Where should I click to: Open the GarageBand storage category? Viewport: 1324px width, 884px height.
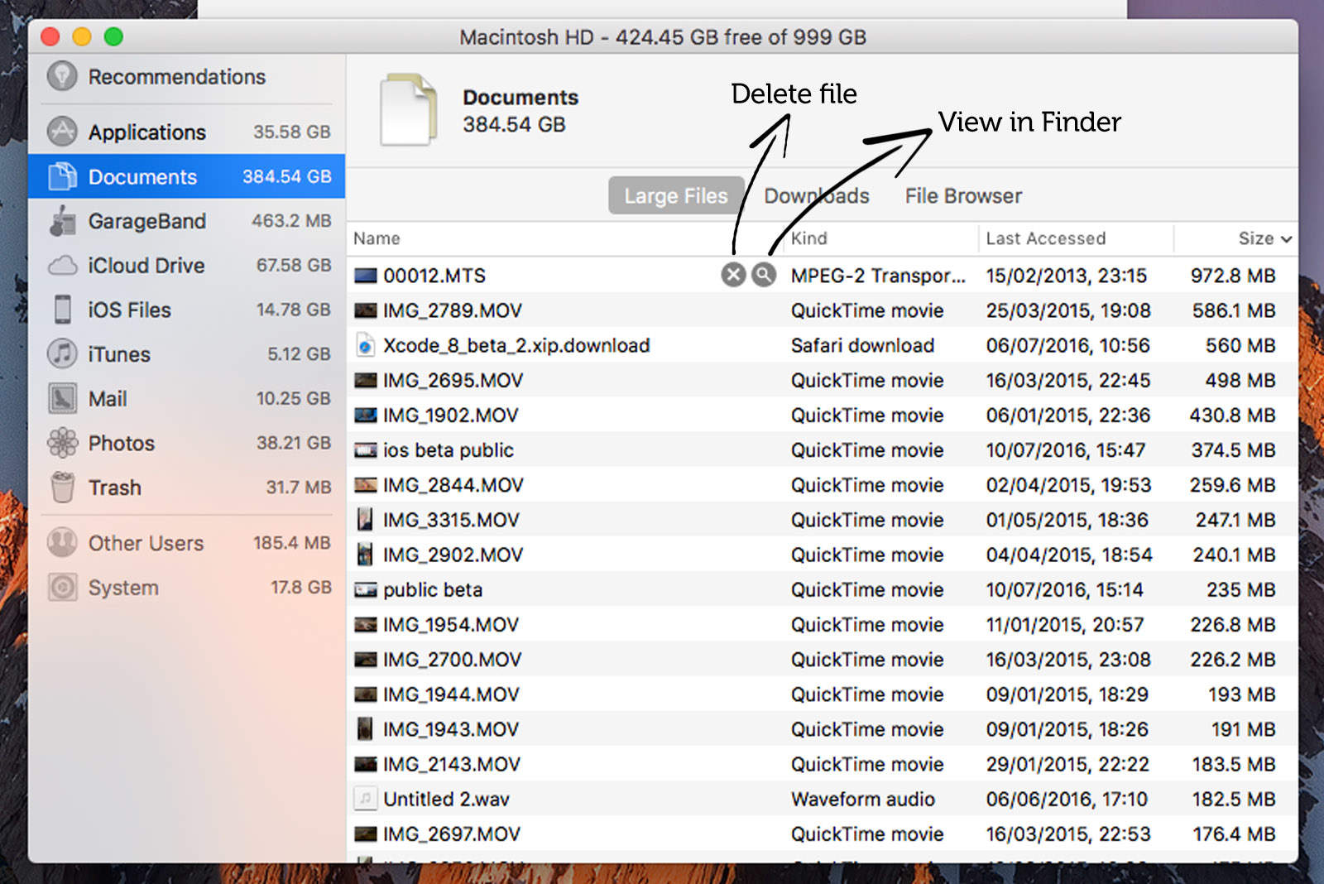tap(147, 221)
